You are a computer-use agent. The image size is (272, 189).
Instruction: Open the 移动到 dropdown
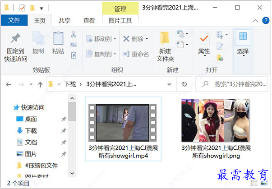point(115,39)
